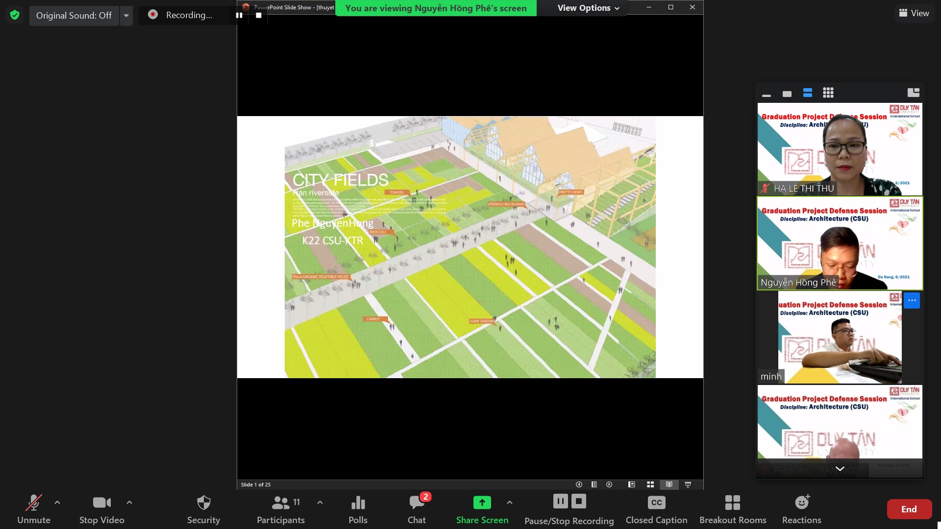This screenshot has height=529, width=941.
Task: Switch to Normal view in PowerPoint
Action: point(632,484)
